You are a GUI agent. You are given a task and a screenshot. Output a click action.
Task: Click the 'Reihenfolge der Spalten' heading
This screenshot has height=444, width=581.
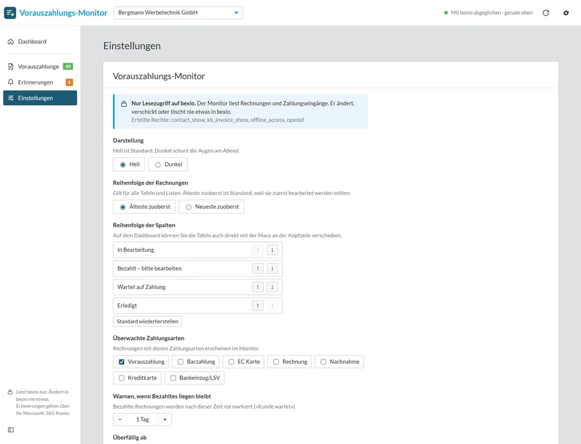144,225
